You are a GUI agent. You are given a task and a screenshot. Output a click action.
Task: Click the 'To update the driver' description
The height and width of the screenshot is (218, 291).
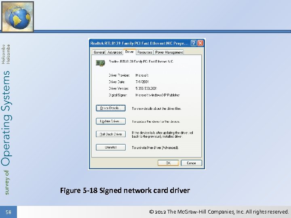pyautogui.click(x=156, y=122)
